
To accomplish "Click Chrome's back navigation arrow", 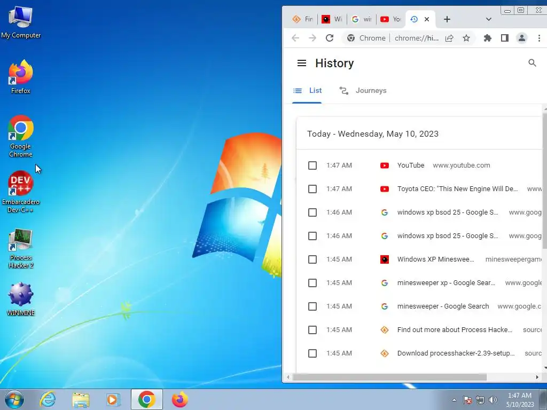I will 295,38.
